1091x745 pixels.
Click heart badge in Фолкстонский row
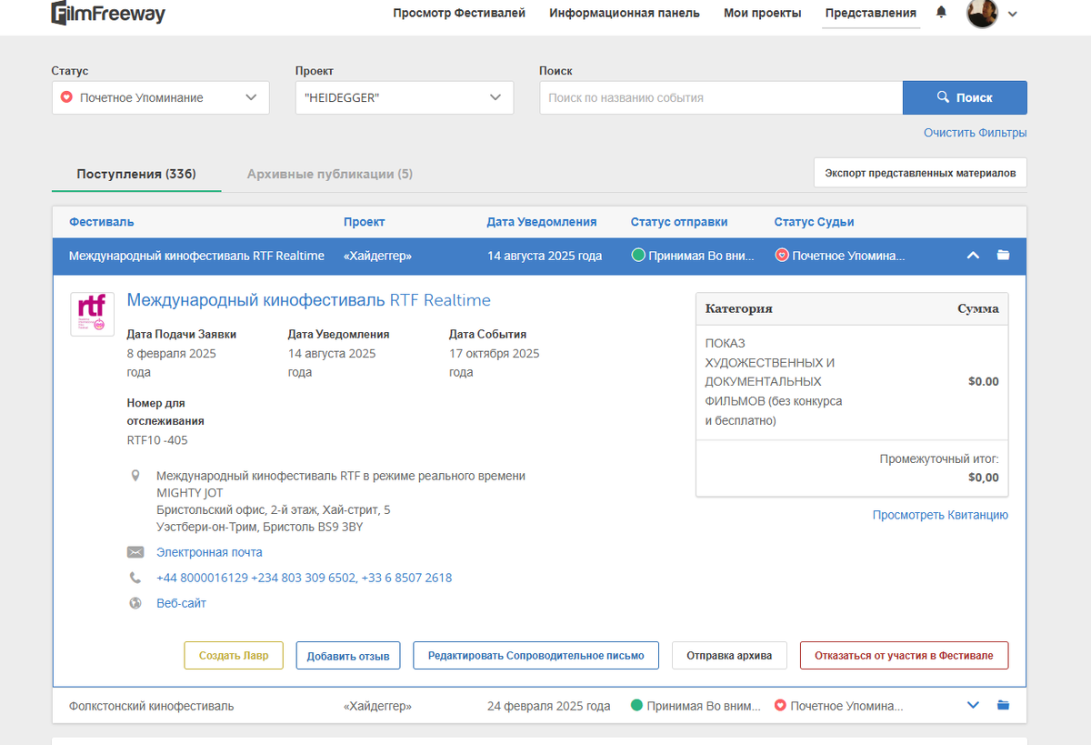click(780, 705)
